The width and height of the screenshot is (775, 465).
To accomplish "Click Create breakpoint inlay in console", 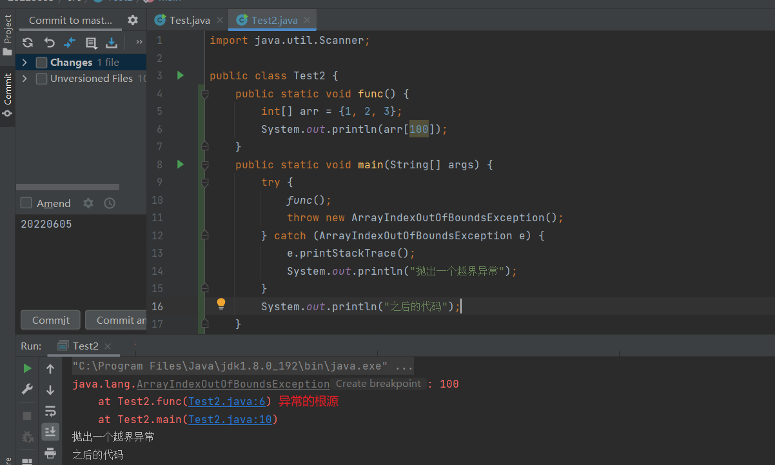I will pyautogui.click(x=378, y=384).
